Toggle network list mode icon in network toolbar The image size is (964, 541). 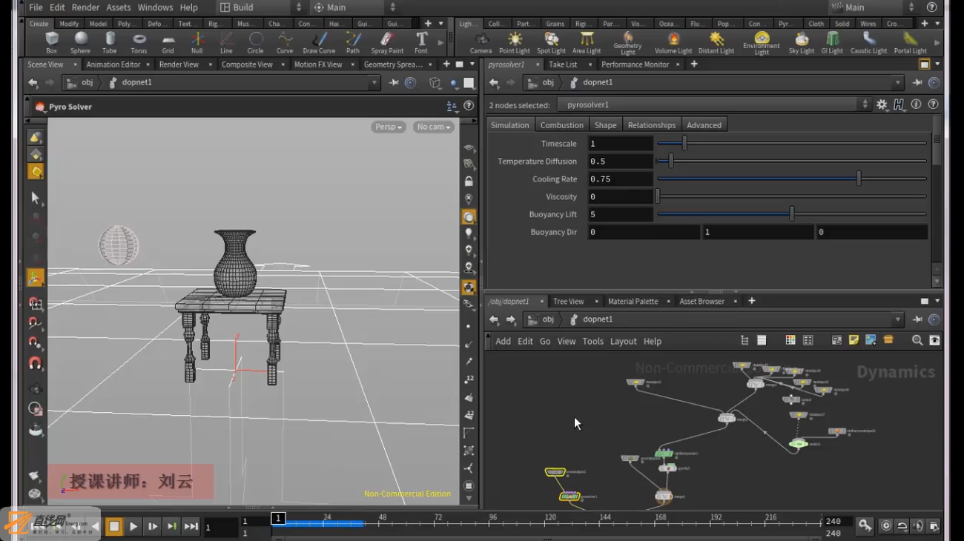pos(762,341)
